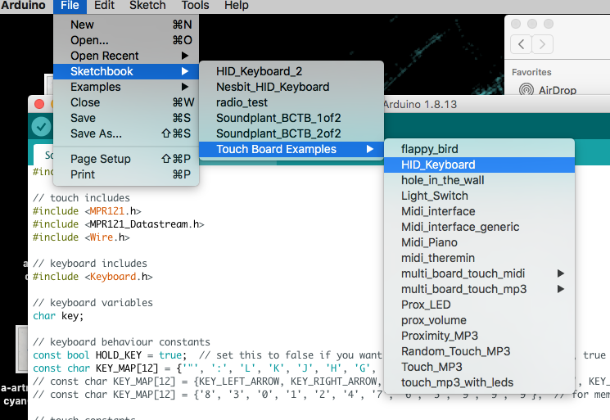Expand the multi_board_touch_midi submenu
Screen dimensions: 610x420
tap(479, 273)
